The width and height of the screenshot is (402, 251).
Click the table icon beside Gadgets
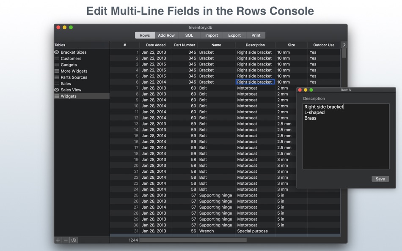pyautogui.click(x=57, y=65)
